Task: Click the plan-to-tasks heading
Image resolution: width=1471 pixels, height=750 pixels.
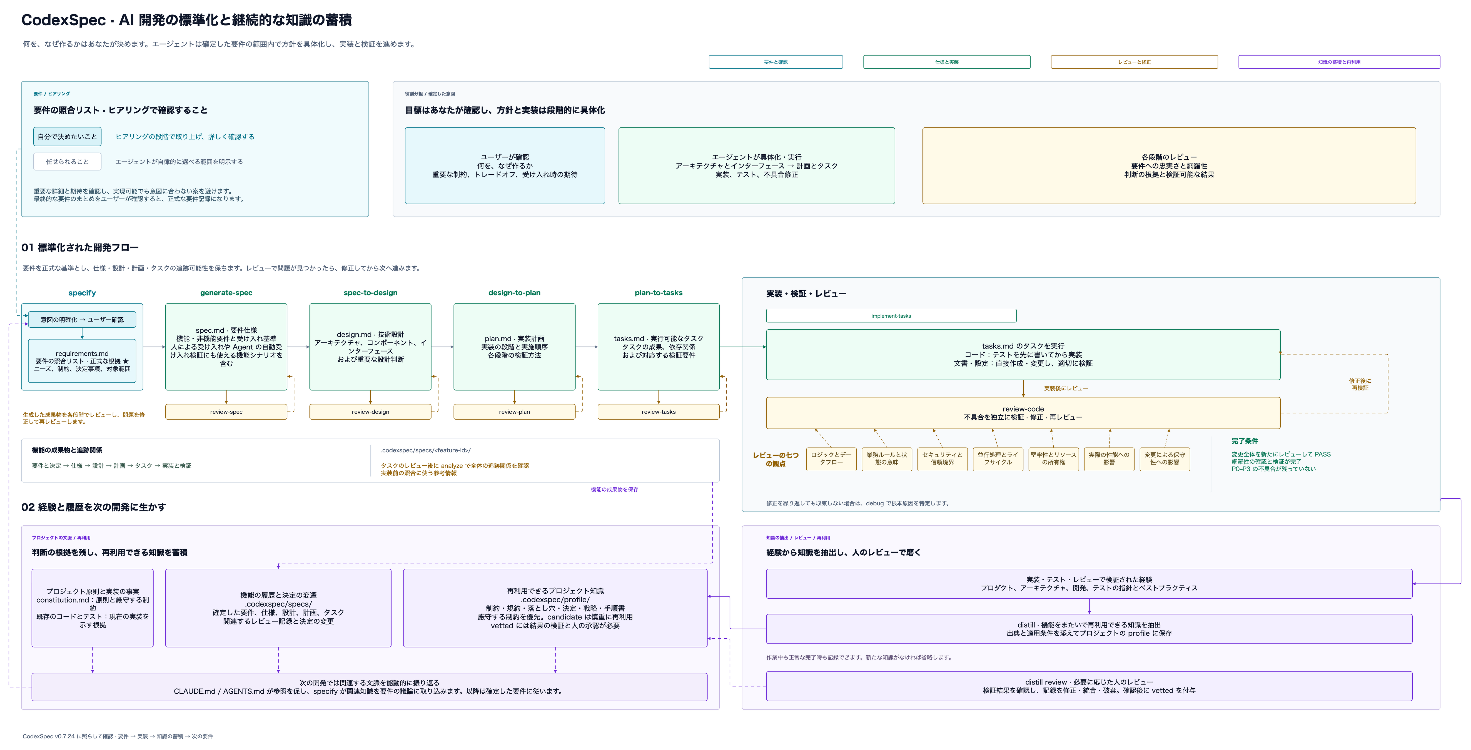Action: 659,293
